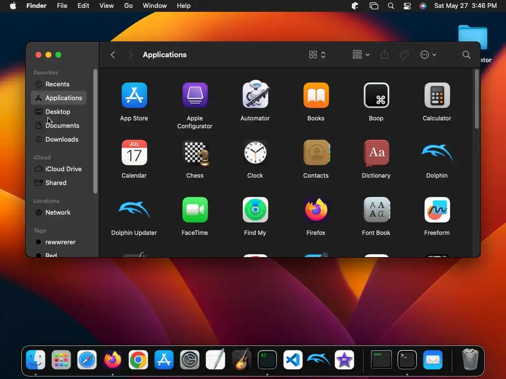Open the Trash in the Dock

(x=470, y=359)
